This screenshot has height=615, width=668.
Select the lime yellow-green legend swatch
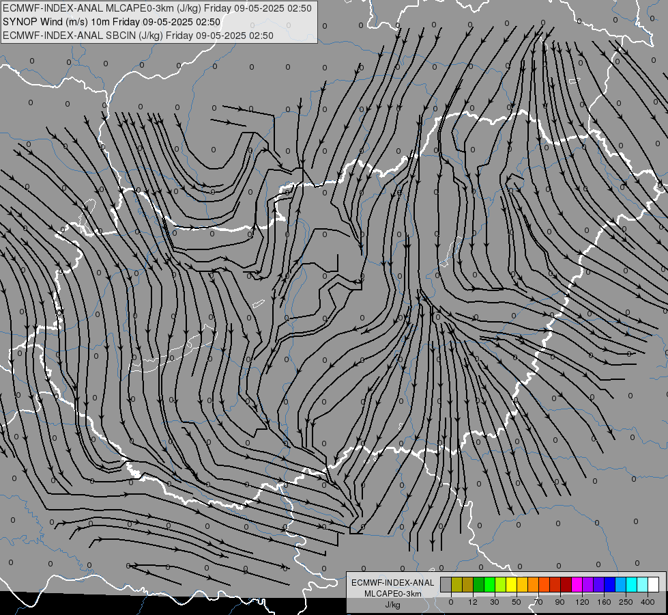[x=501, y=584]
